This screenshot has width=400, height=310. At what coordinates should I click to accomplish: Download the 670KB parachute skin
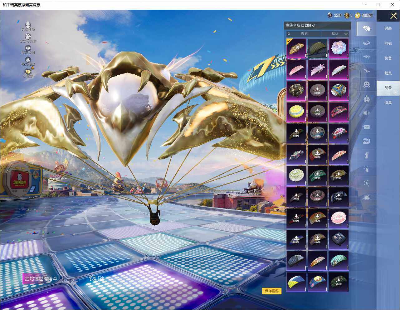(339, 197)
